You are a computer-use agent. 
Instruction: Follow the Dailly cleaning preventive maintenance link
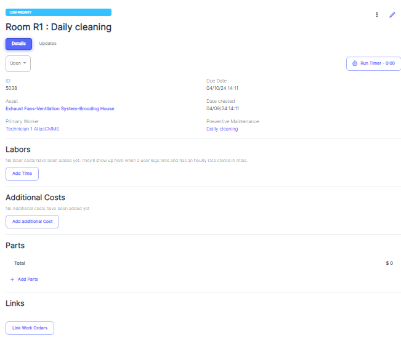(222, 129)
